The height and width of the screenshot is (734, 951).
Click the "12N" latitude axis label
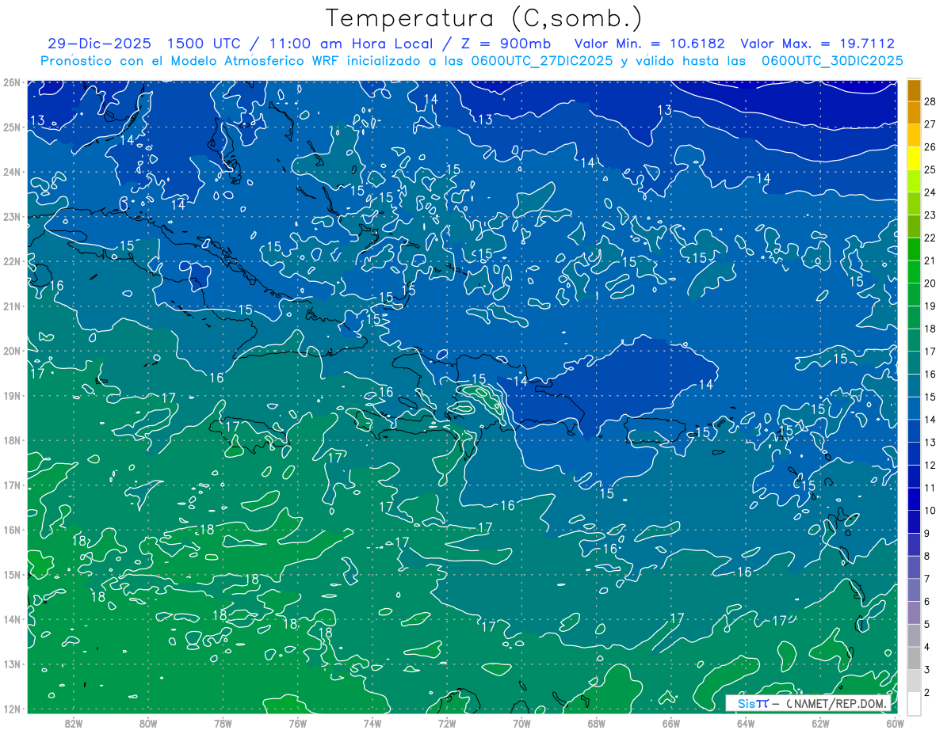(12, 709)
